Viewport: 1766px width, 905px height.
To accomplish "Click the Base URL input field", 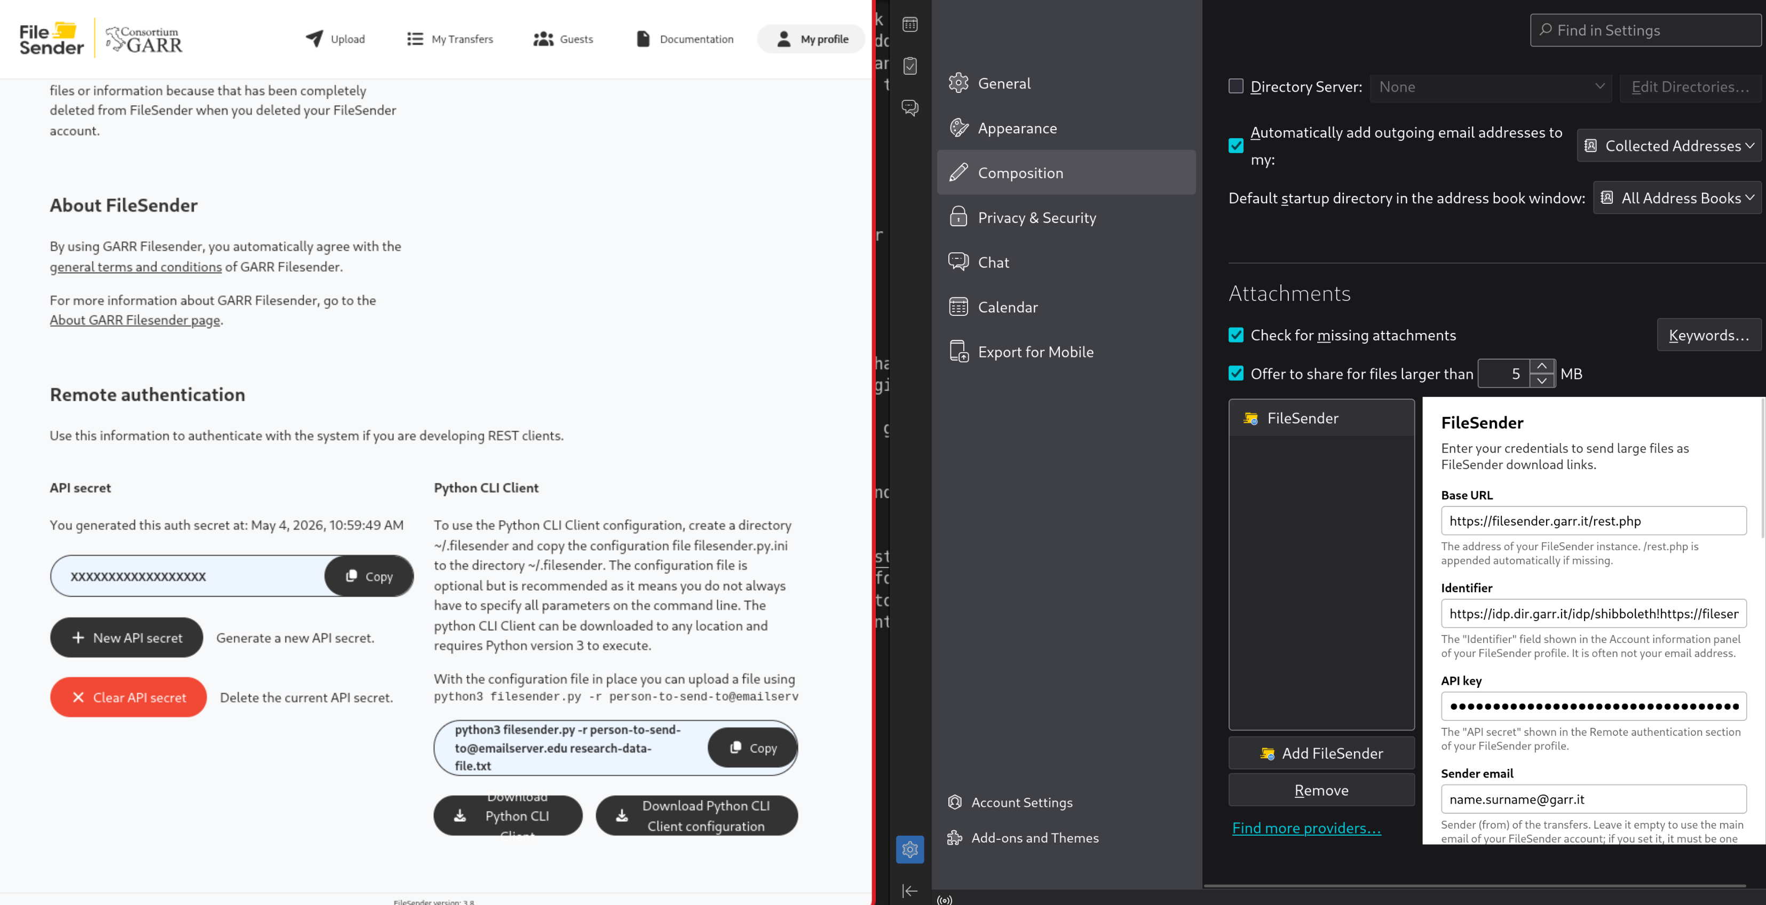I will (x=1593, y=520).
